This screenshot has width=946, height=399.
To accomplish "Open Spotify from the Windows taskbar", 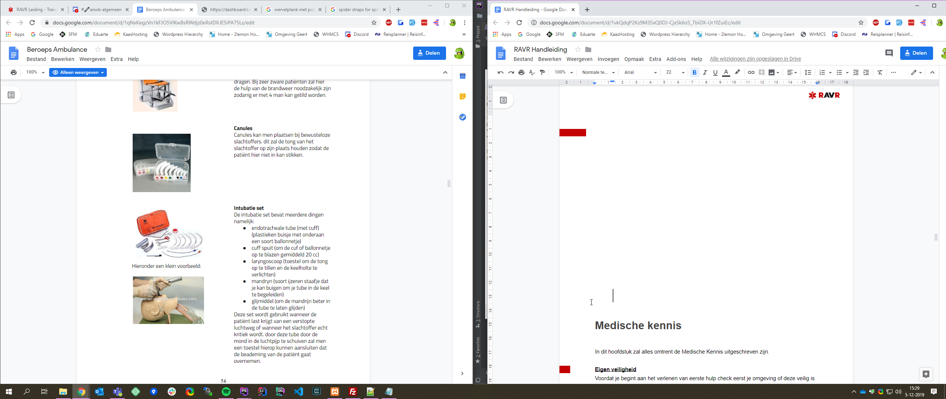I will (226, 392).
